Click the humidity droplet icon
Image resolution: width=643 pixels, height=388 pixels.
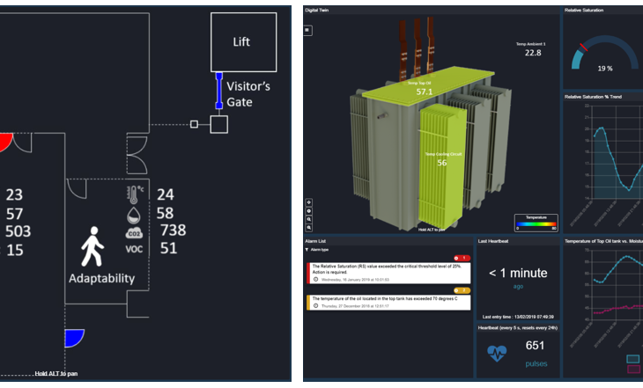(x=135, y=214)
